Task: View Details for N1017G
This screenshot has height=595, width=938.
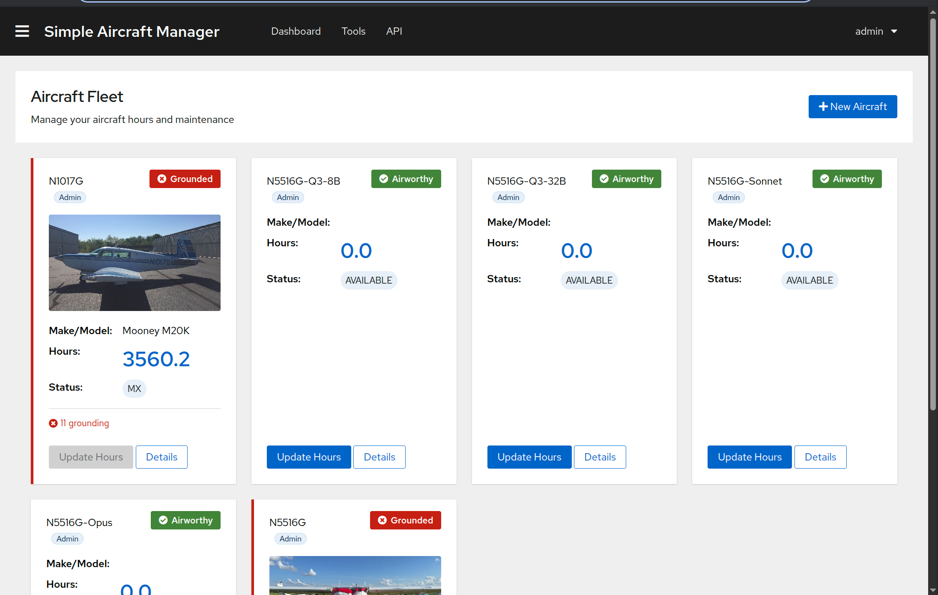Action: coord(161,457)
